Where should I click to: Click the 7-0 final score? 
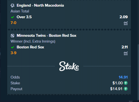click(13, 23)
